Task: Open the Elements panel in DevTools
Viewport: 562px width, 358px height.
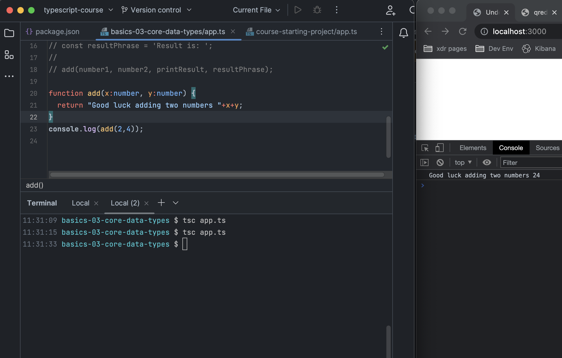Action: click(472, 147)
